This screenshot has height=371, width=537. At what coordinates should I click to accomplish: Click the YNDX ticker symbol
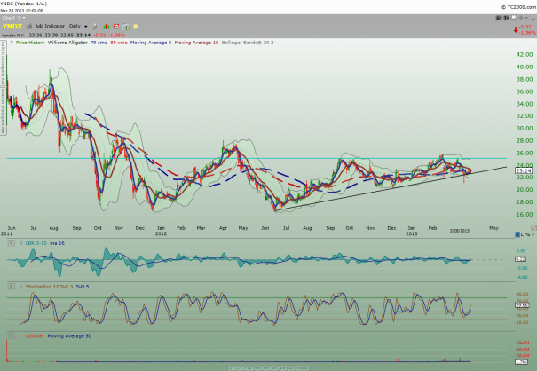tap(12, 27)
